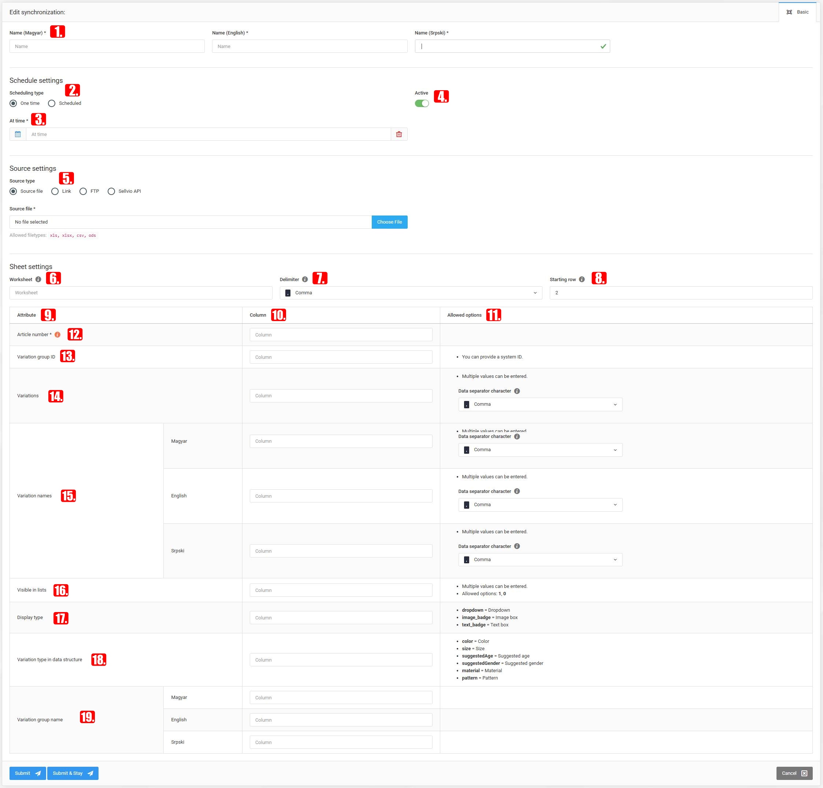Clear At time with the trash icon
823x788 pixels.
[399, 135]
